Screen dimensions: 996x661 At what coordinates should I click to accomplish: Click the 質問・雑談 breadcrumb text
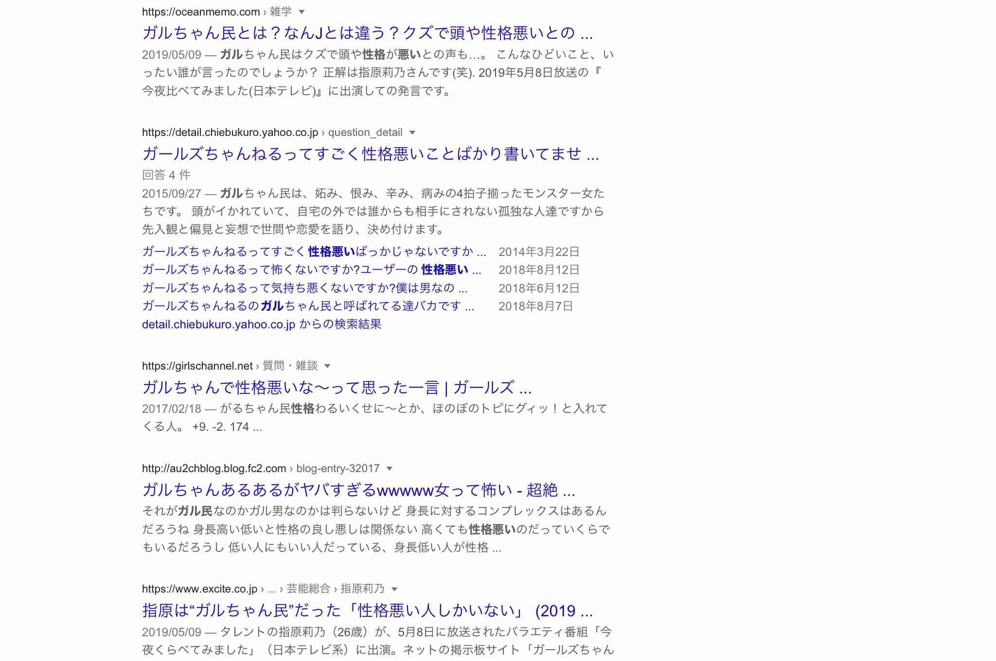click(290, 366)
